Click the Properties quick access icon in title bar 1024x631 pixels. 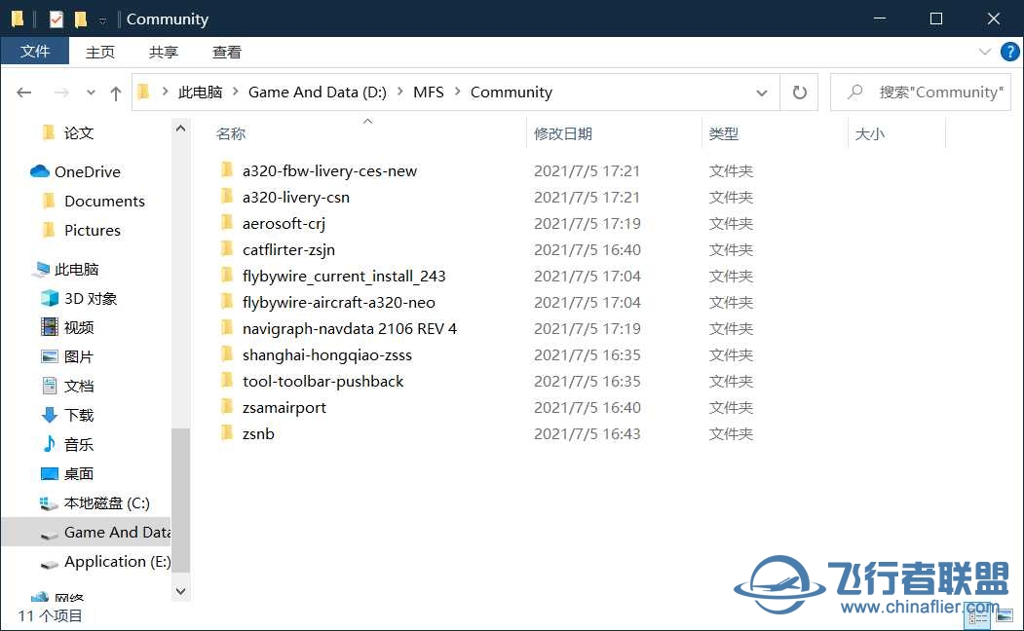point(57,19)
